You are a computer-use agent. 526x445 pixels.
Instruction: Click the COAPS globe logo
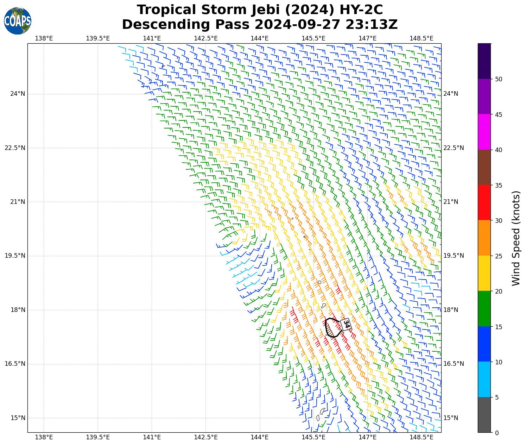point(18,21)
